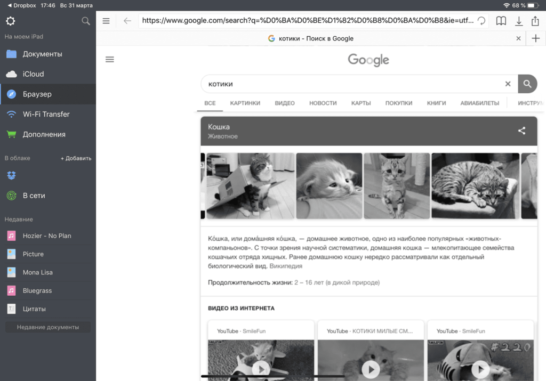The image size is (546, 381).
Task: Open the settings gear in sidebar
Action: pos(10,21)
